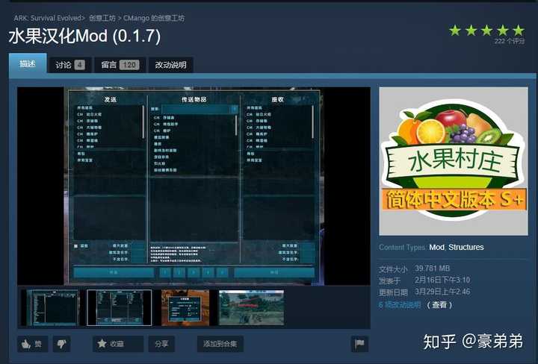Add mod to favorites with star button

pos(118,344)
